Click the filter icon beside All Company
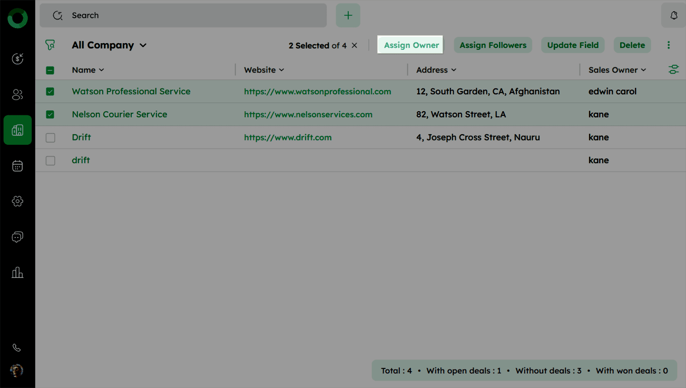 pos(50,45)
